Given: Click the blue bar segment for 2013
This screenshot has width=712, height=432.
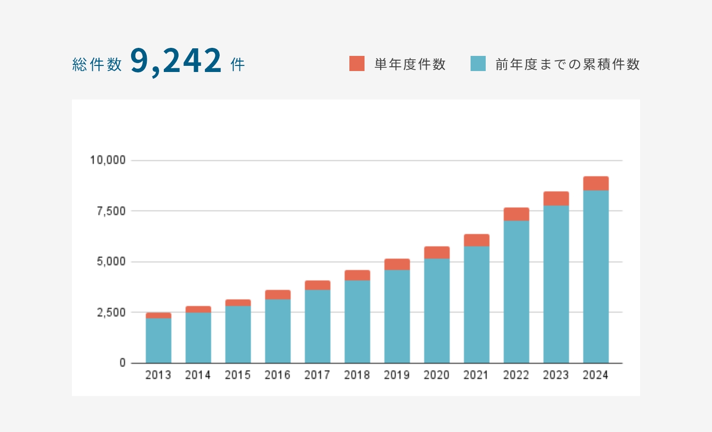Looking at the screenshot, I should coord(159,341).
